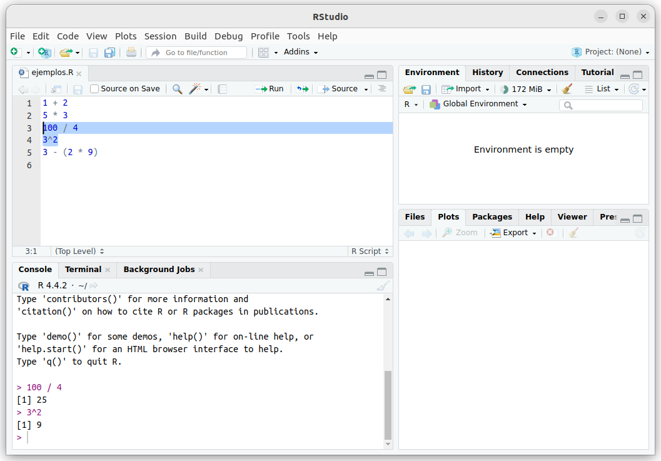This screenshot has height=461, width=661.
Task: Maximize the Console pane
Action: tap(382, 272)
